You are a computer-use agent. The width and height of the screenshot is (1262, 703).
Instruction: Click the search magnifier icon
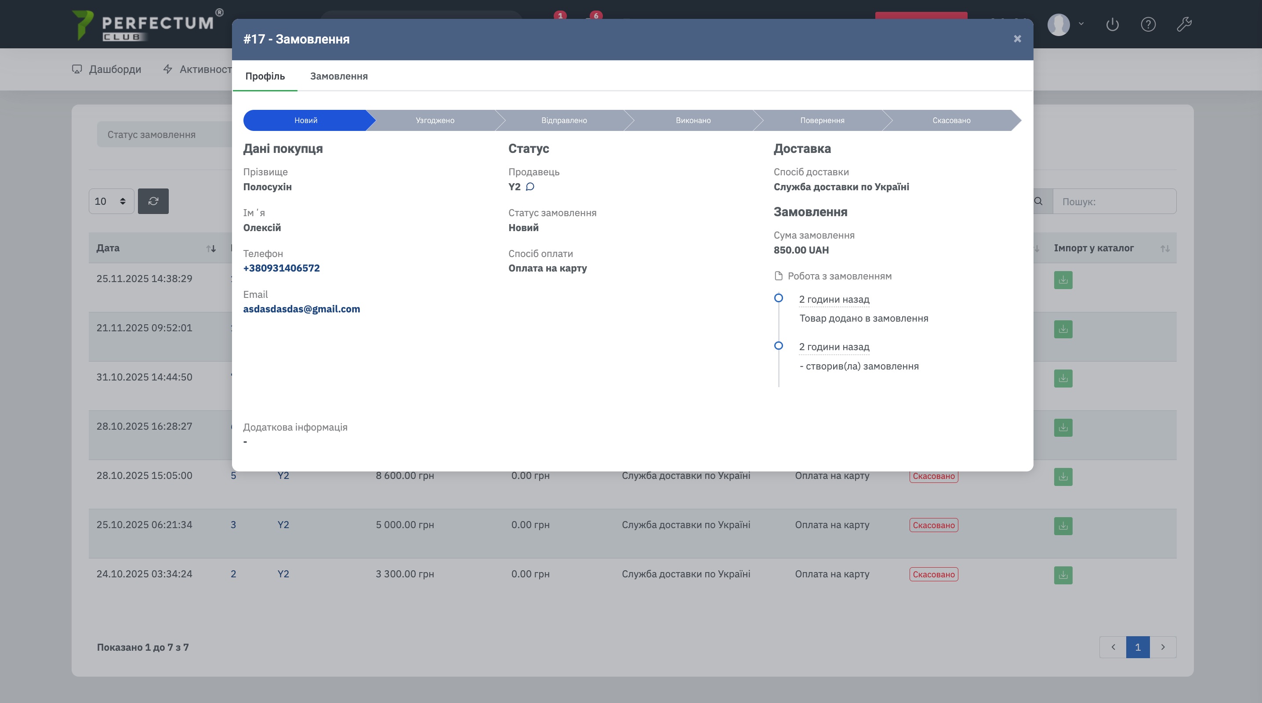click(x=1038, y=201)
